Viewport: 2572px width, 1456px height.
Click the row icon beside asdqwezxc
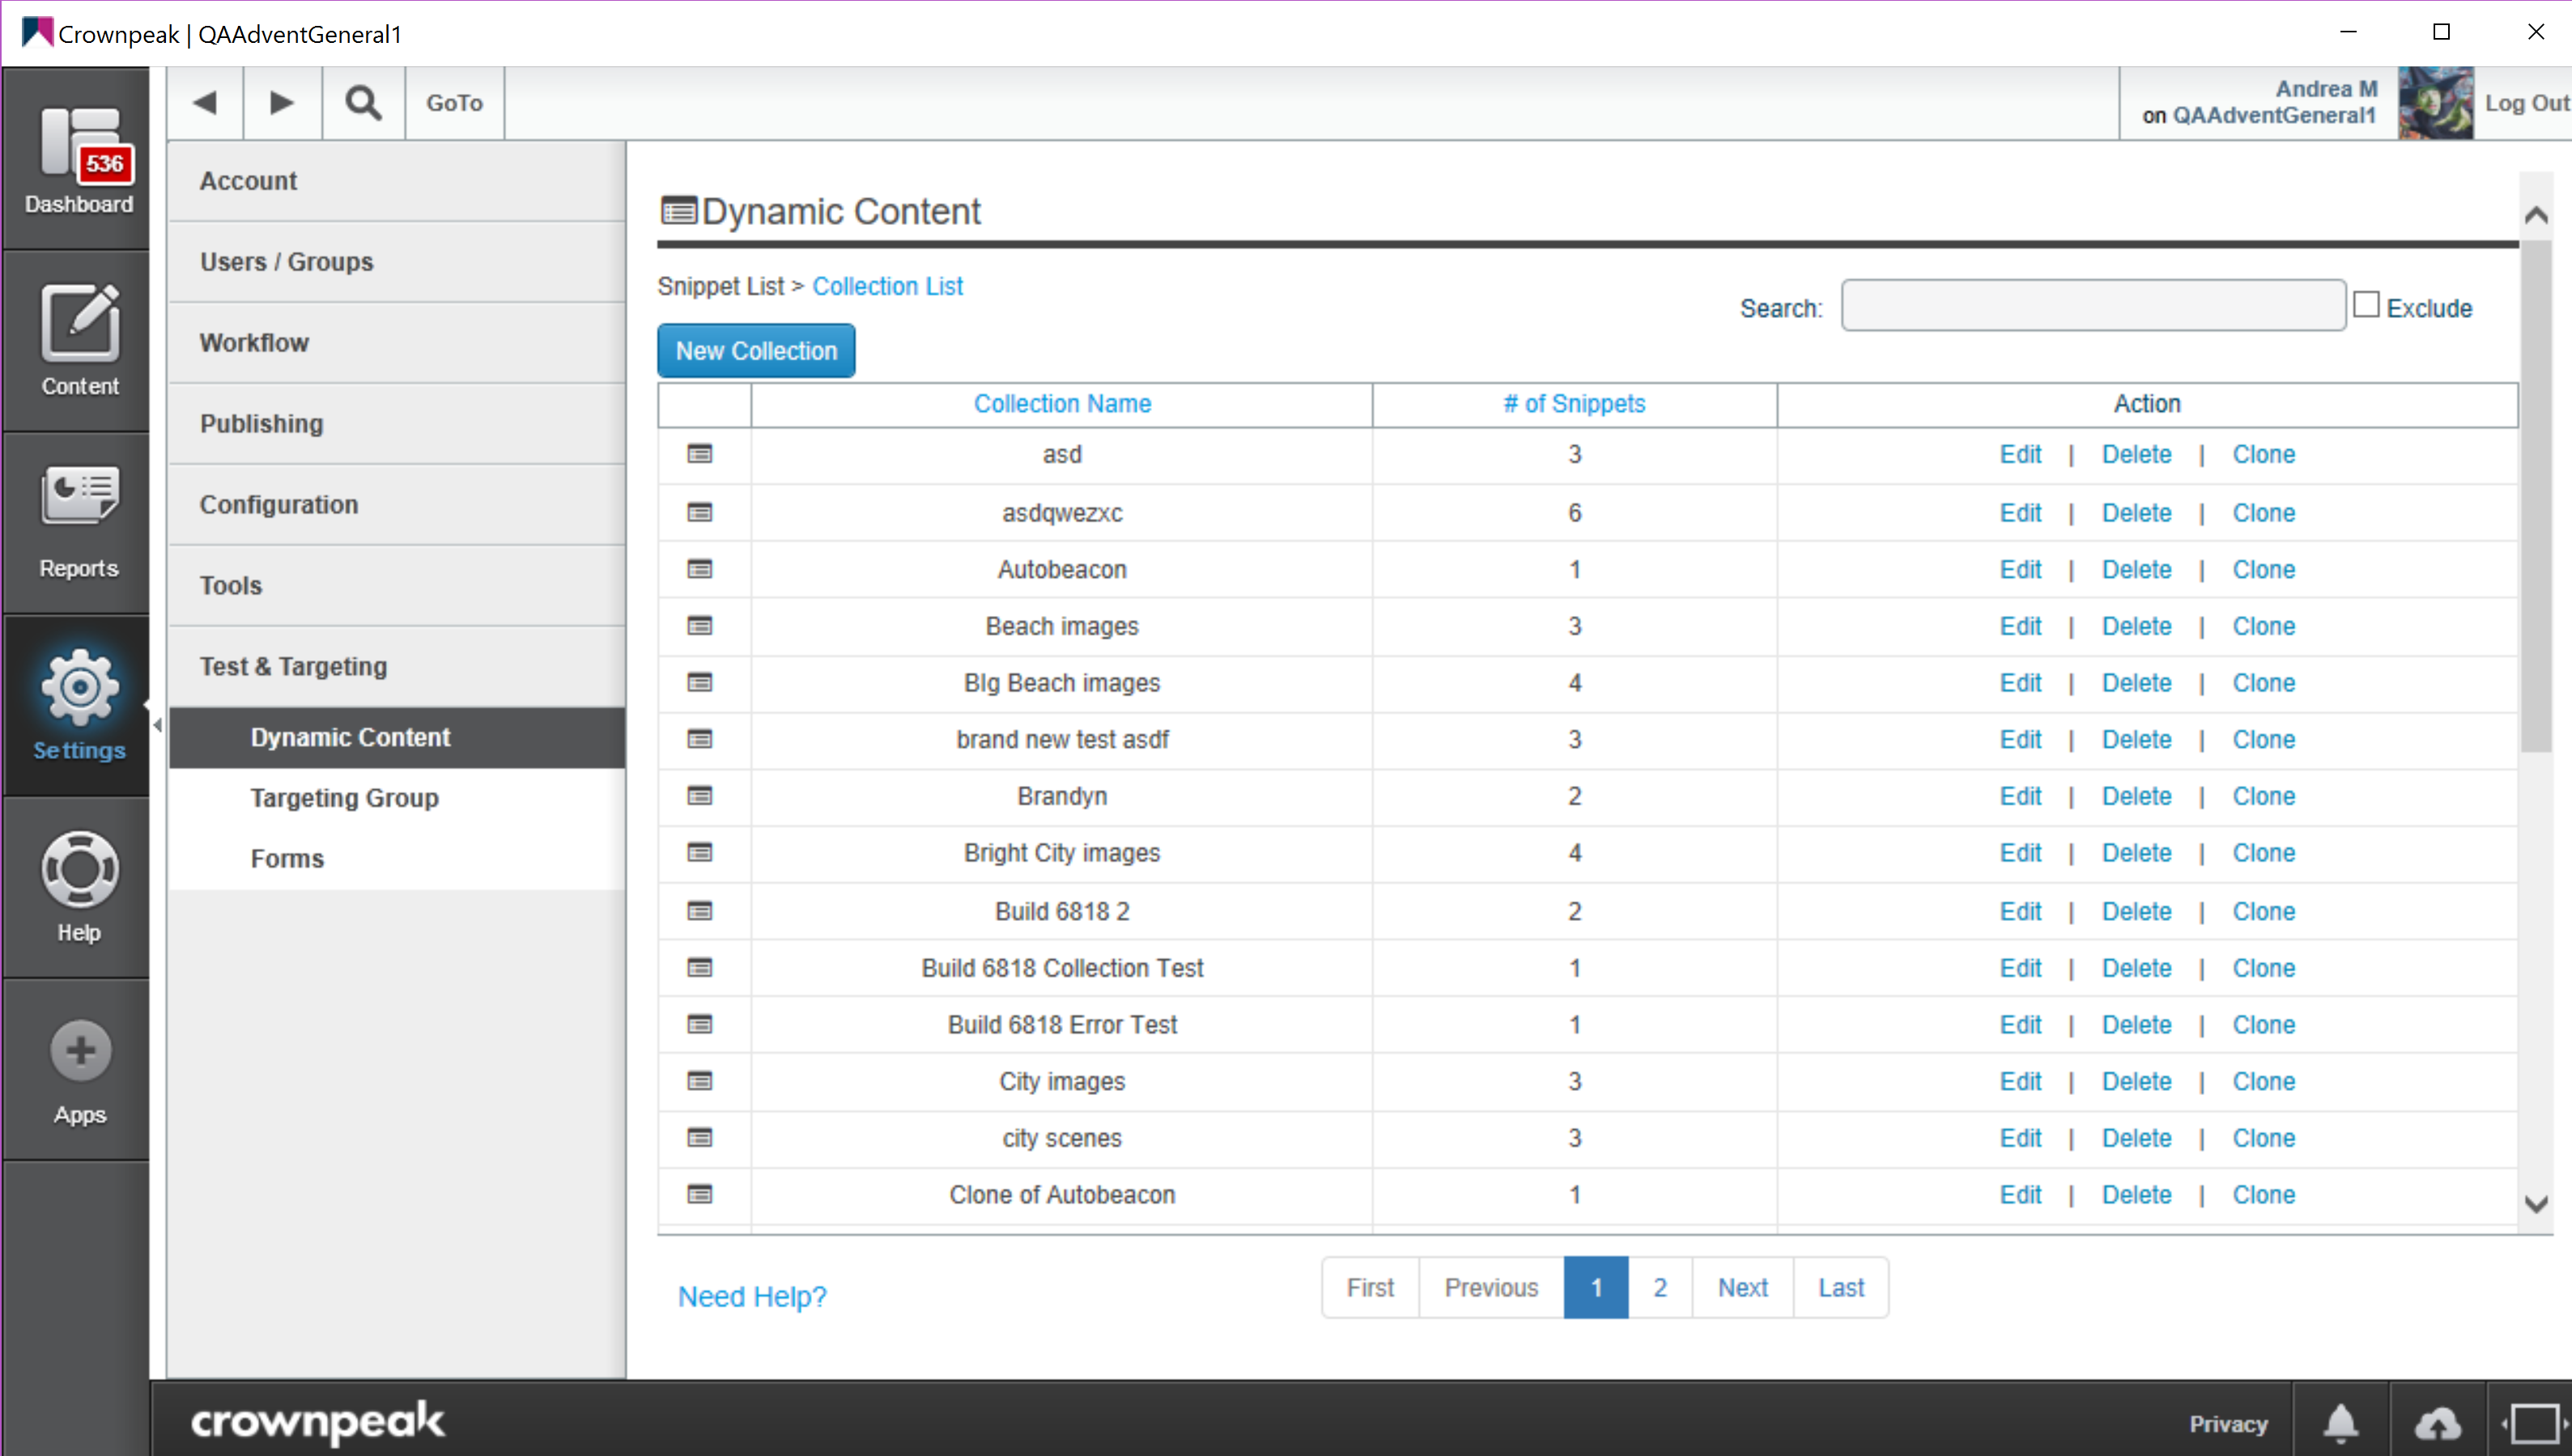pos(700,513)
